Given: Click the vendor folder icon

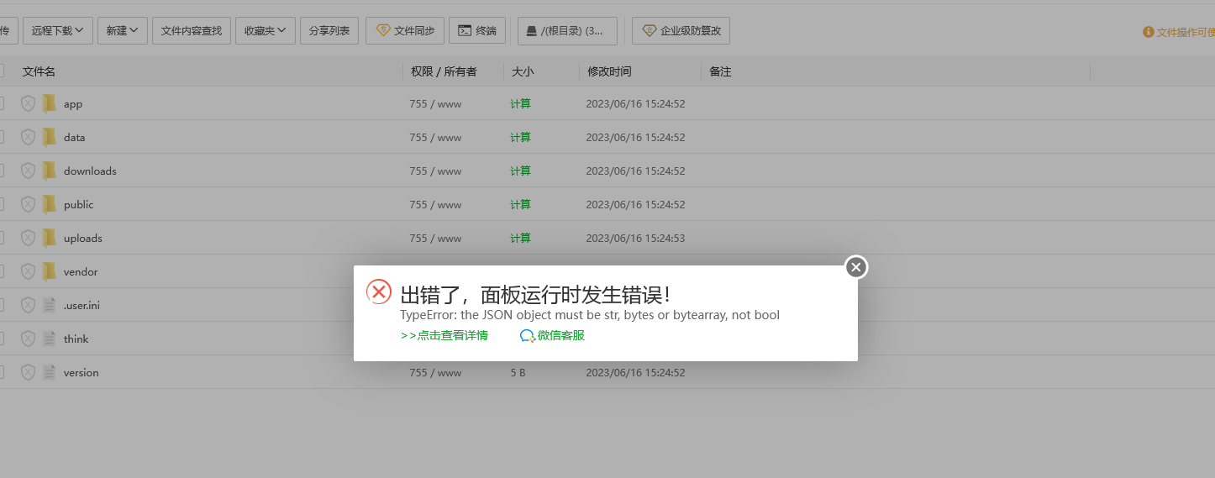Looking at the screenshot, I should click(50, 271).
